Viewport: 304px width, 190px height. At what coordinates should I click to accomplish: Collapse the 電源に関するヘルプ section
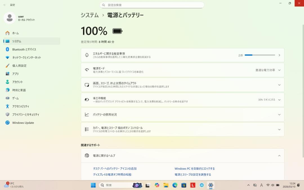click(279, 155)
